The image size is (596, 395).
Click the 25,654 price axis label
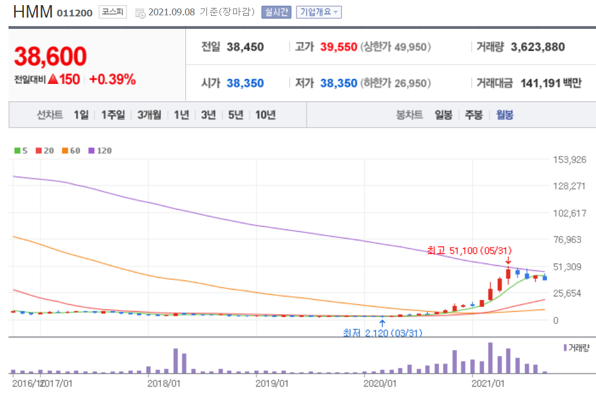567,293
